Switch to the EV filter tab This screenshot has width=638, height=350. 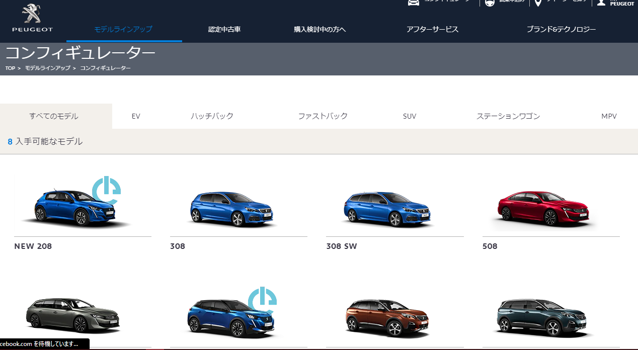136,116
